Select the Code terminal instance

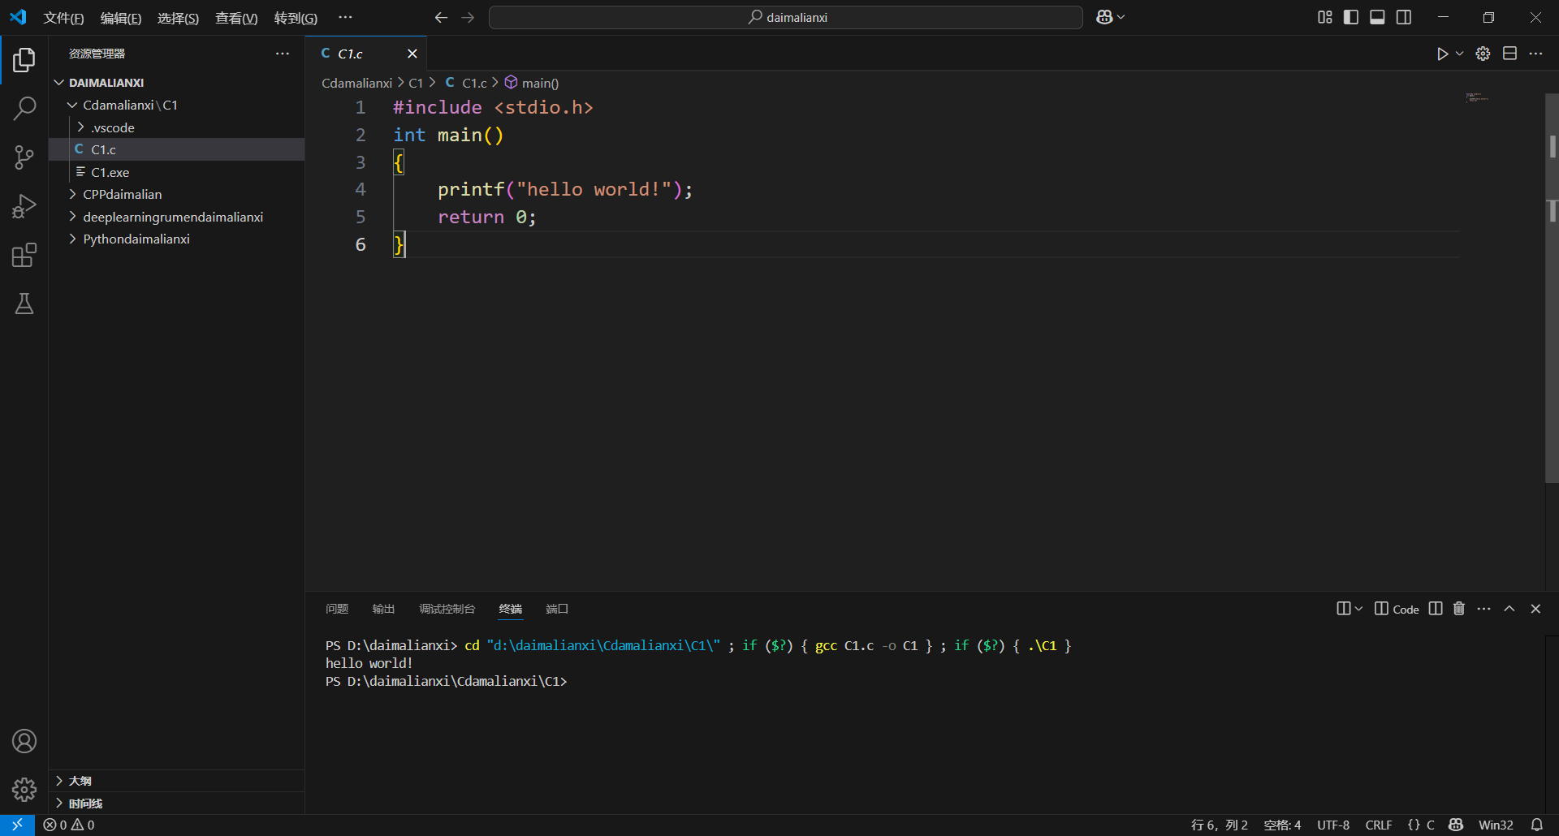pyautogui.click(x=1397, y=609)
